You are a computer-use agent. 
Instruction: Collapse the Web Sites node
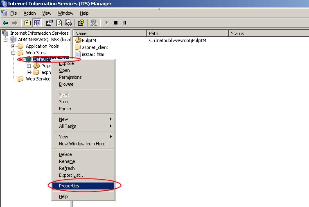(x=13, y=53)
